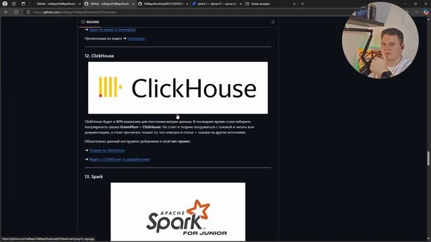Click the 12. ClickHouse heading
Screen dimensions: 431x242
point(99,56)
